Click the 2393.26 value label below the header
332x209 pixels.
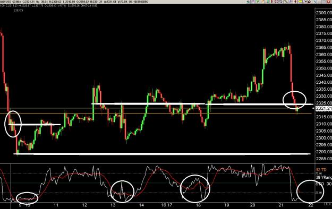(18, 10)
